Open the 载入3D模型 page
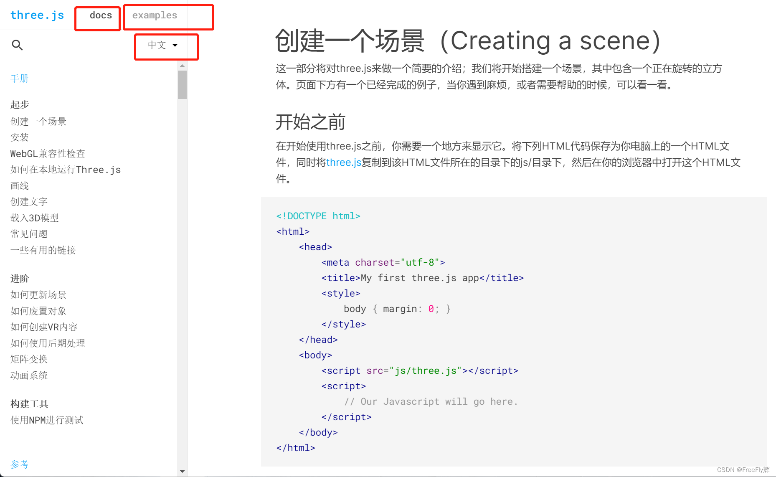Viewport: 776px width, 477px height. (35, 218)
